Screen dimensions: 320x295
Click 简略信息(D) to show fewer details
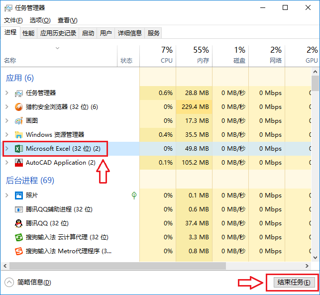34,283
